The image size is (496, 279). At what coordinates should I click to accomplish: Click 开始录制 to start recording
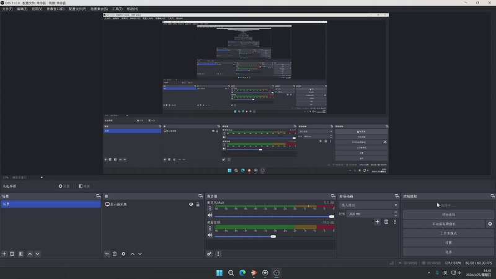pos(448,215)
